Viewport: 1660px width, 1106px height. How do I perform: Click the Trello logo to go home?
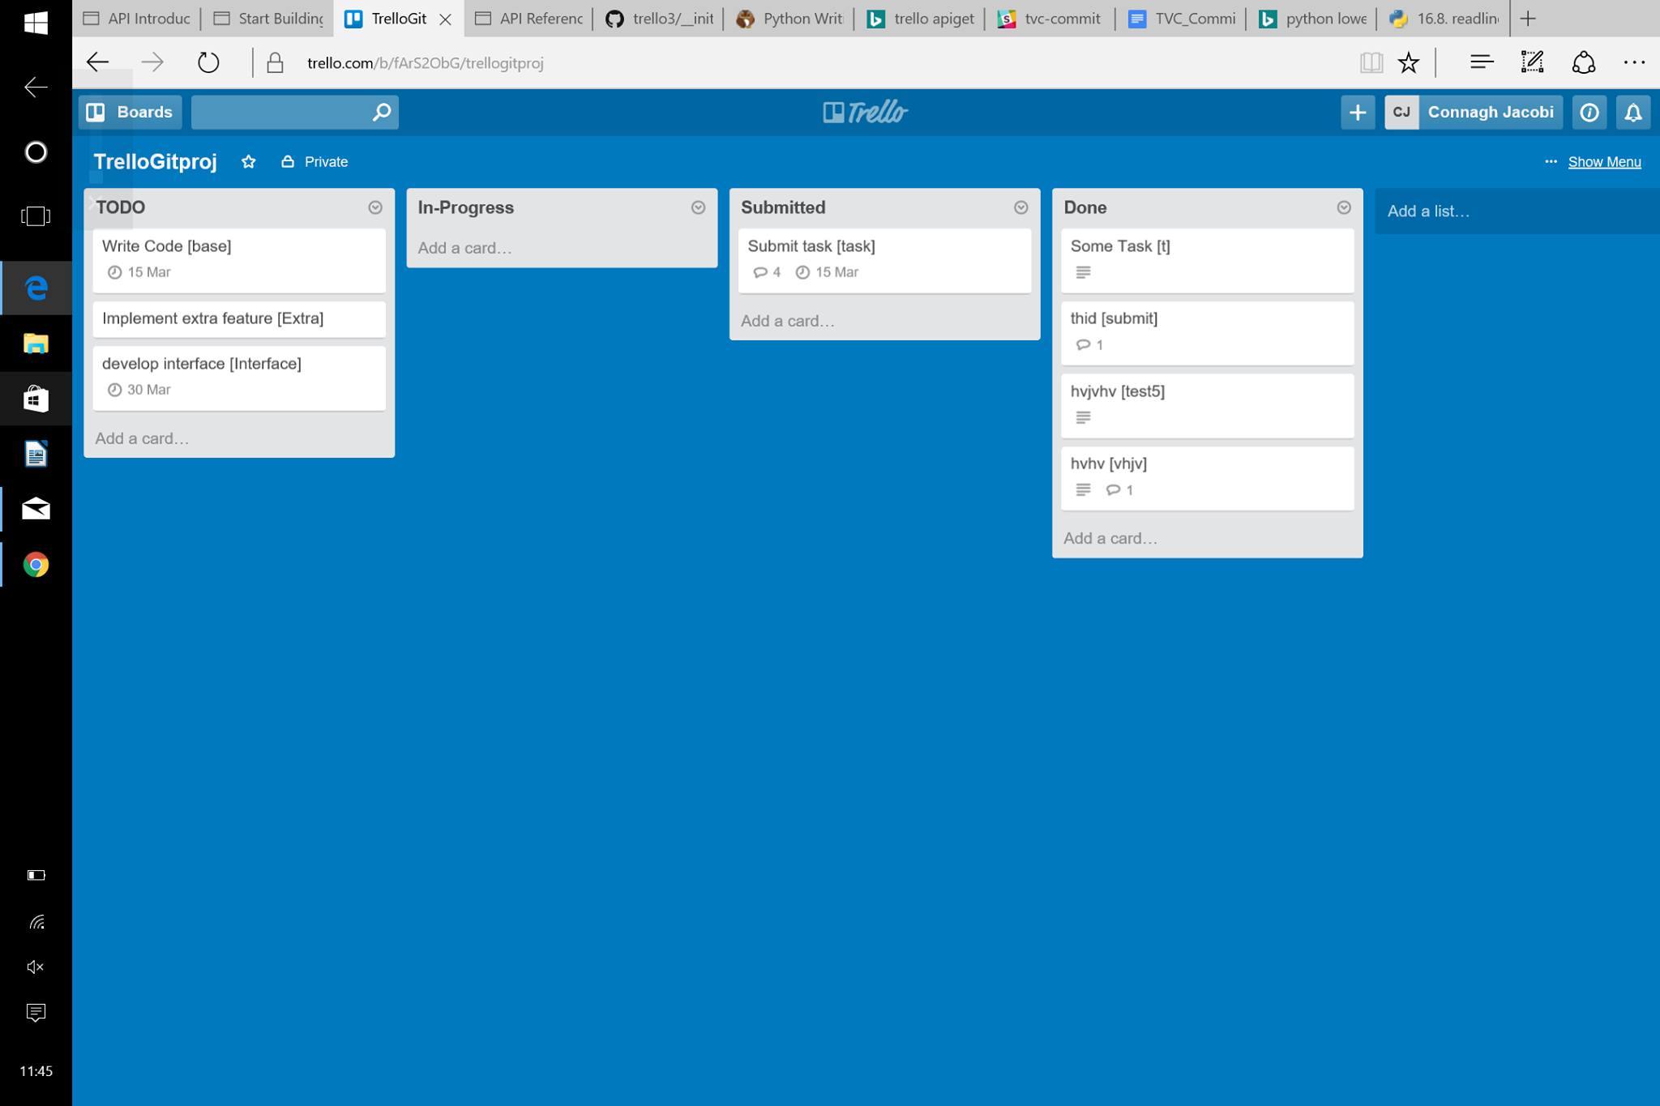point(865,112)
